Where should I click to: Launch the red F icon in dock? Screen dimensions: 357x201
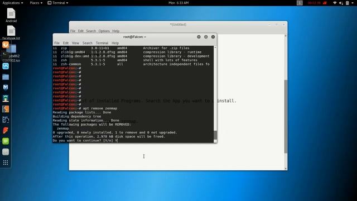click(x=6, y=130)
